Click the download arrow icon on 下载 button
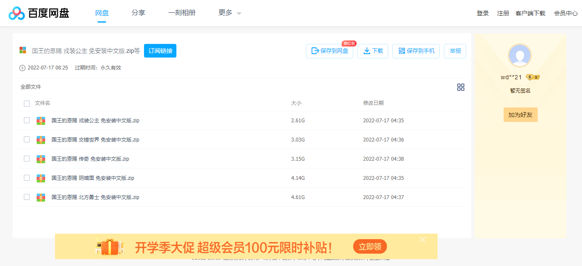The width and height of the screenshot is (582, 266). tap(366, 51)
